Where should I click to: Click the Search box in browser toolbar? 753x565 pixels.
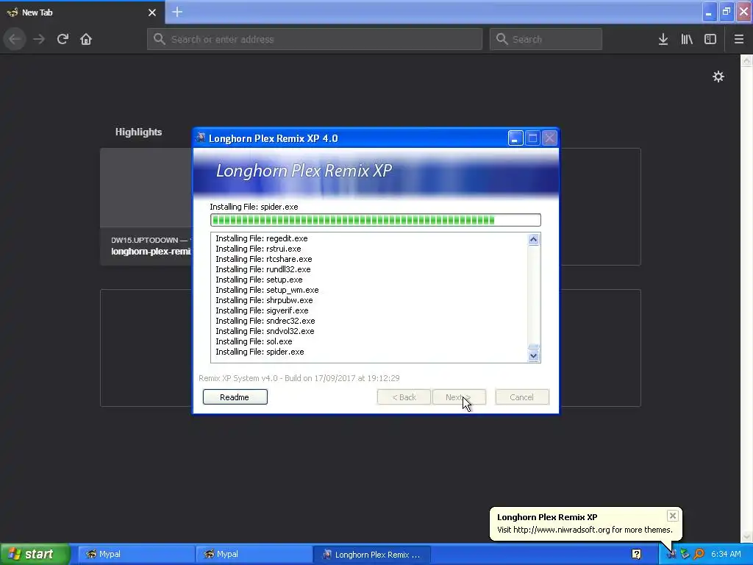pyautogui.click(x=546, y=40)
